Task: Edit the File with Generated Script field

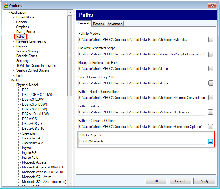Action: coord(142,54)
